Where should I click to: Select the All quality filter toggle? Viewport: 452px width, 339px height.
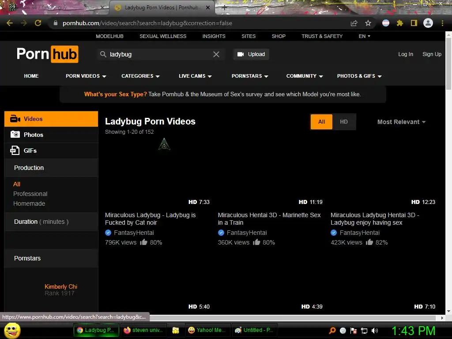pos(321,122)
